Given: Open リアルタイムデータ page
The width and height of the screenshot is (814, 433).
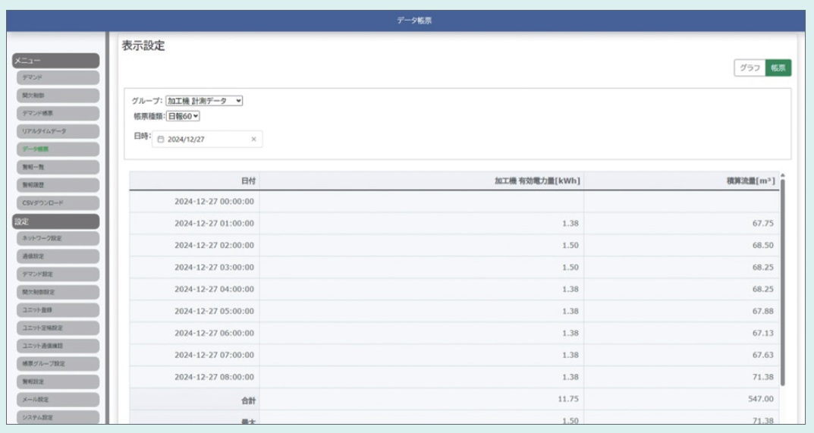Looking at the screenshot, I should pyautogui.click(x=58, y=131).
